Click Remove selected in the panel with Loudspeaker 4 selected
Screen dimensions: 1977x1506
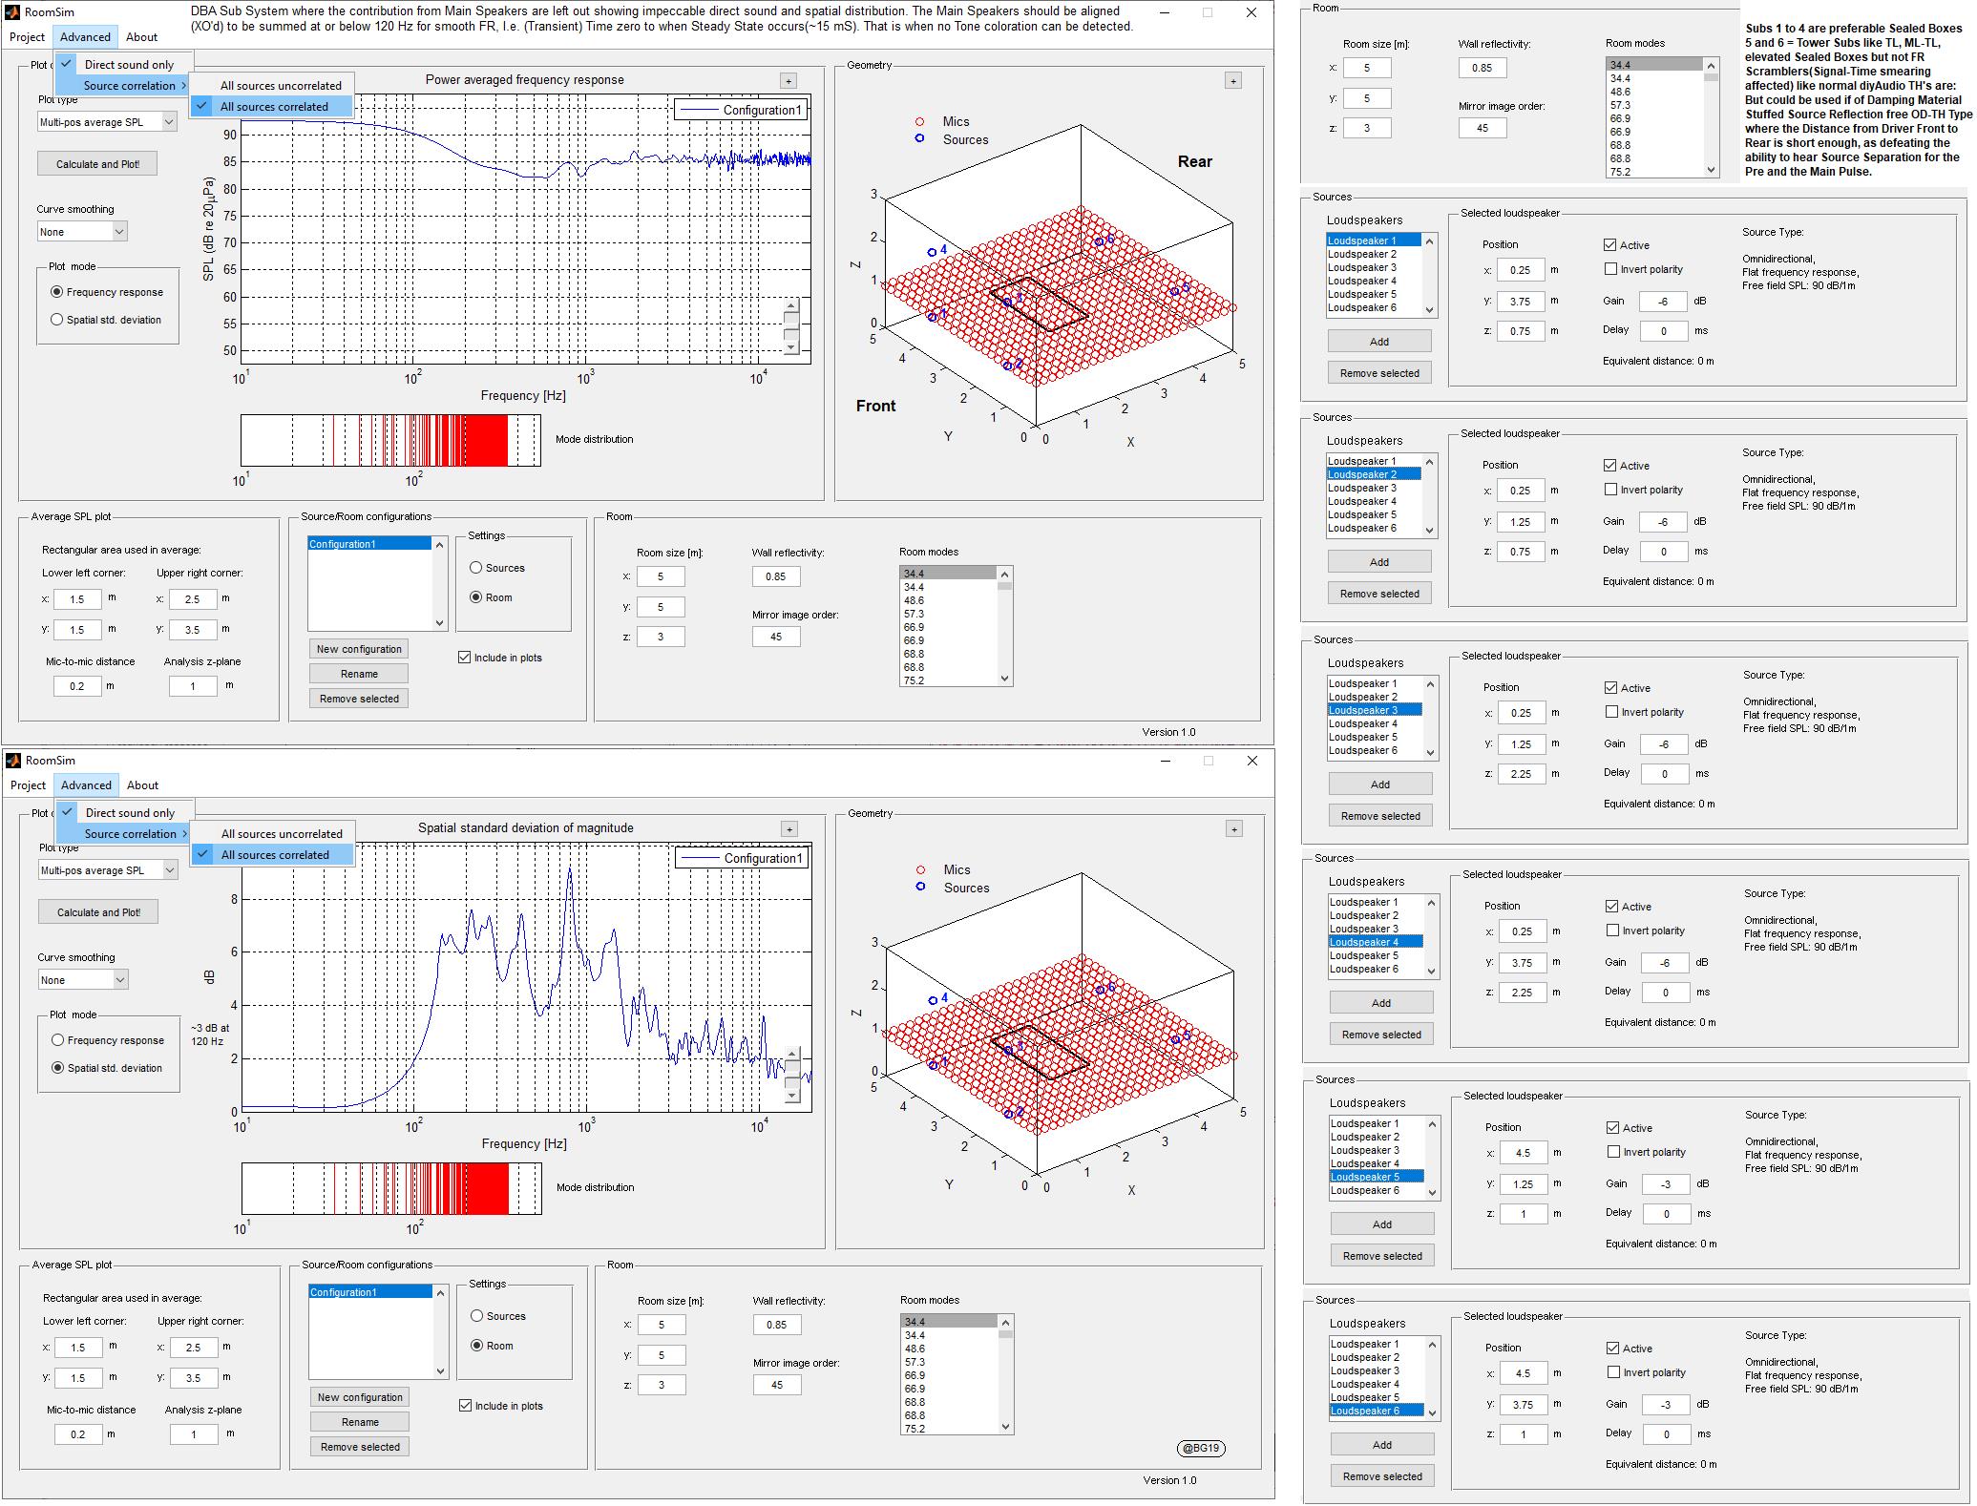pyautogui.click(x=1381, y=1035)
